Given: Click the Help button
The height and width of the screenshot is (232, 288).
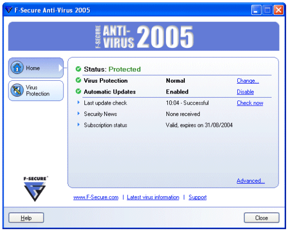Looking at the screenshot, I should click(26, 218).
